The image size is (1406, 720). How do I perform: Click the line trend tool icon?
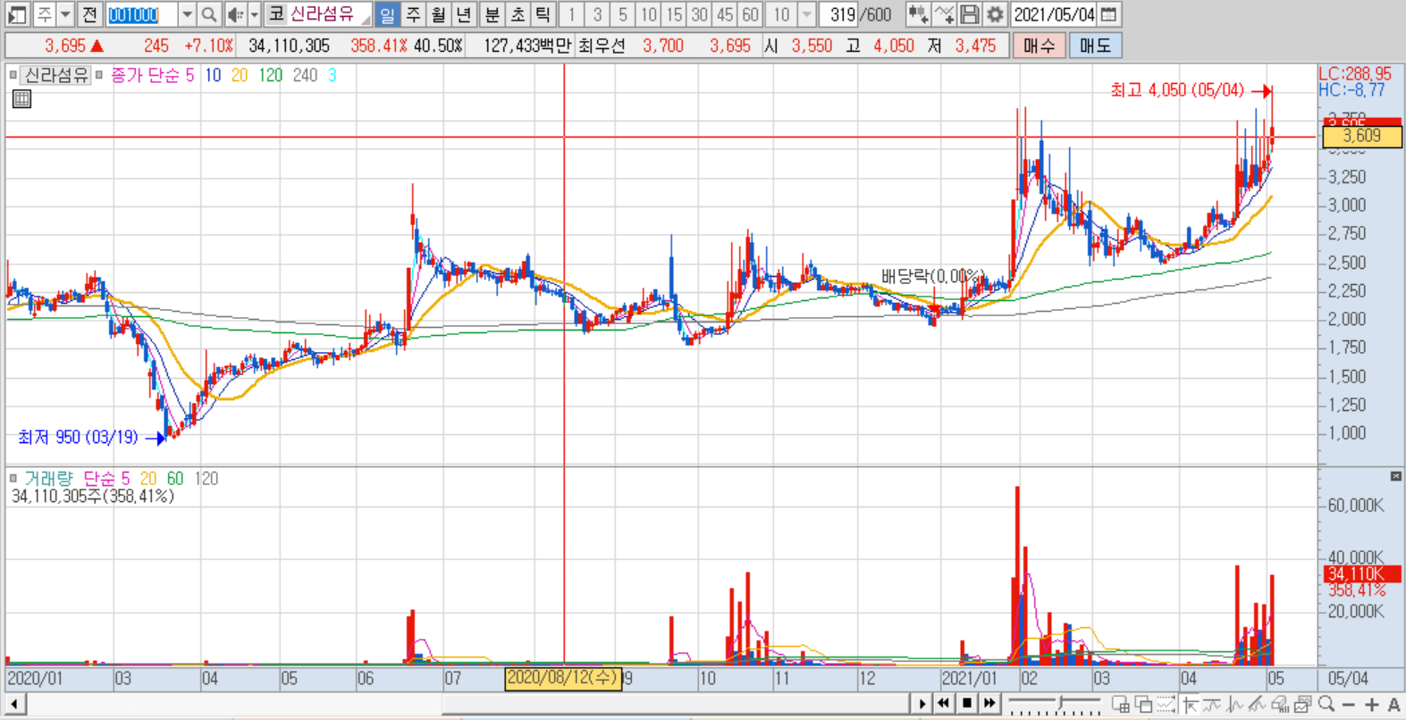[x=1213, y=704]
